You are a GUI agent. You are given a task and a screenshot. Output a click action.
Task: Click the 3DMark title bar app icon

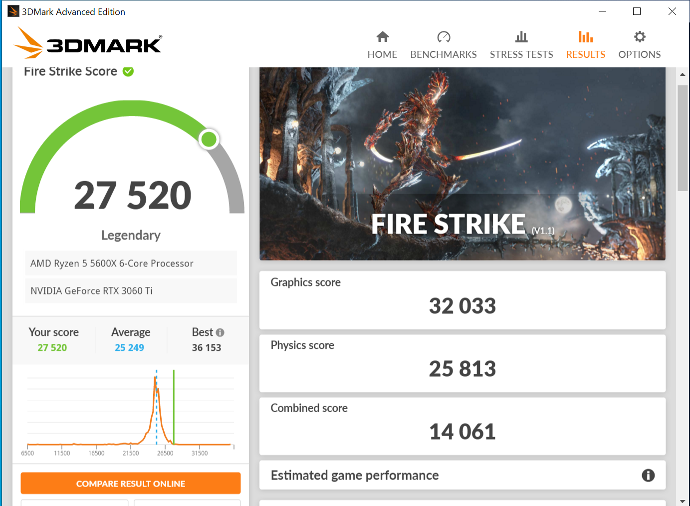13,11
